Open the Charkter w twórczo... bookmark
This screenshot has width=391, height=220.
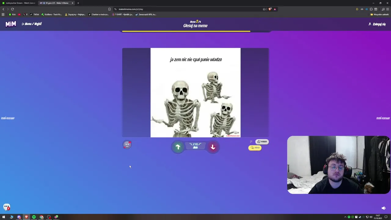coord(98,14)
